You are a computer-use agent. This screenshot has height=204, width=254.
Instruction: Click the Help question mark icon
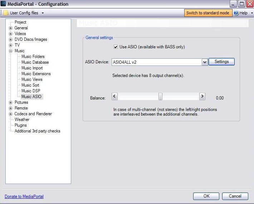236,13
